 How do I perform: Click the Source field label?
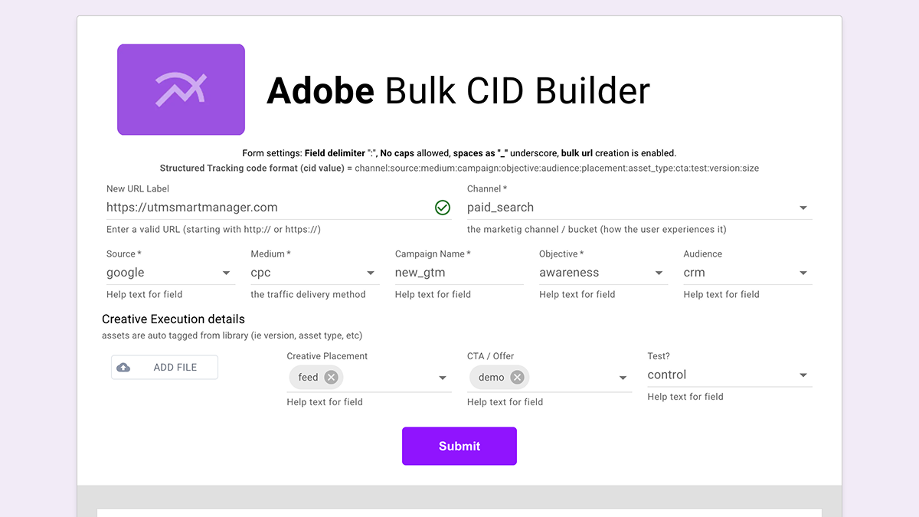click(x=123, y=254)
